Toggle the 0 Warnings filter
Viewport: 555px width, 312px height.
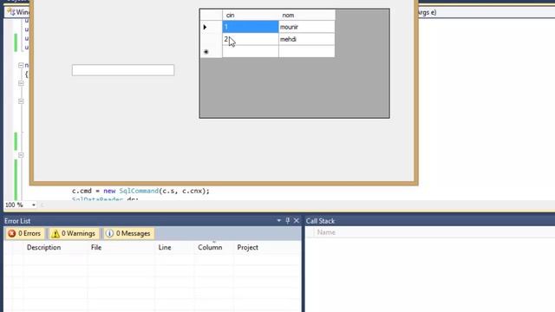click(x=74, y=233)
